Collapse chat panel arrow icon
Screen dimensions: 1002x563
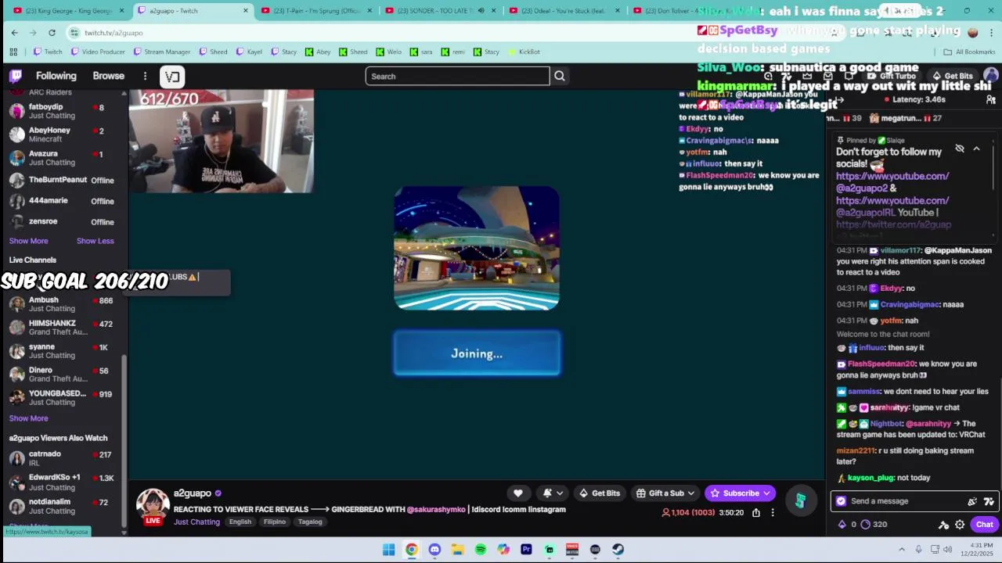[838, 99]
